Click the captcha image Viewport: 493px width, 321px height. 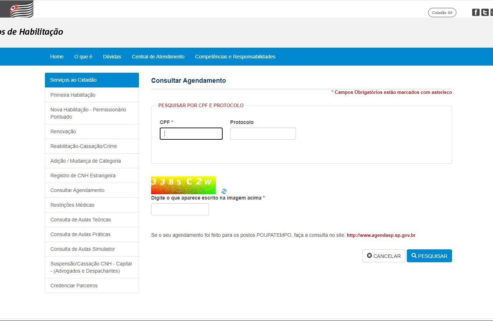pyautogui.click(x=183, y=185)
